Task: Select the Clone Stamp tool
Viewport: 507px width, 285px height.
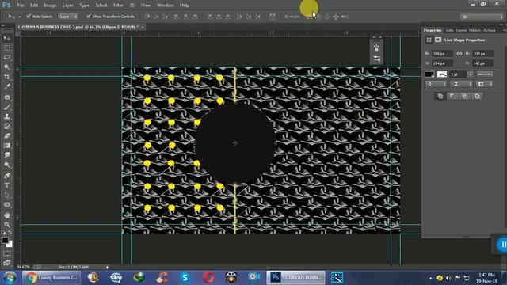Action: click(7, 116)
